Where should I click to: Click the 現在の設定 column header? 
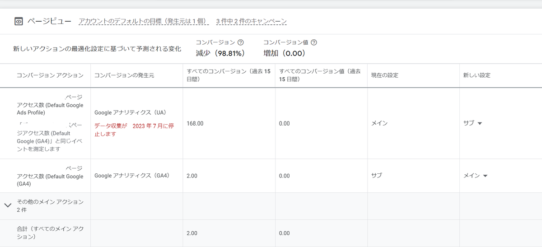[x=385, y=75]
